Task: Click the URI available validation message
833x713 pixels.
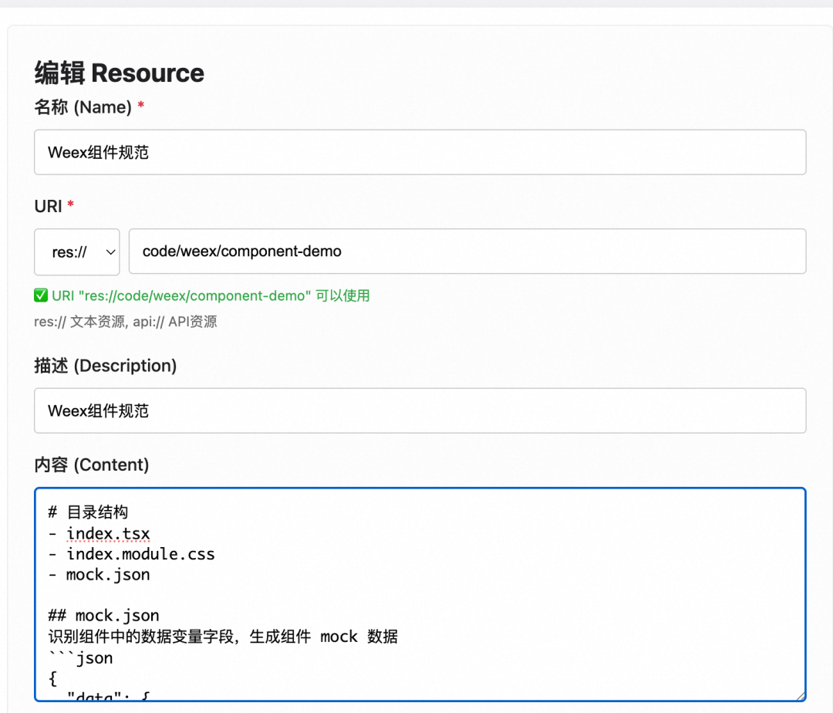Action: click(x=211, y=296)
